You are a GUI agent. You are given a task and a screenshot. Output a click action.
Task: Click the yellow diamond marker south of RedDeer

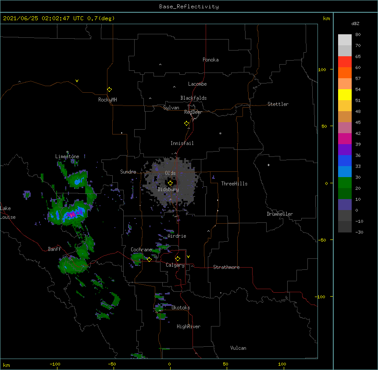point(187,123)
